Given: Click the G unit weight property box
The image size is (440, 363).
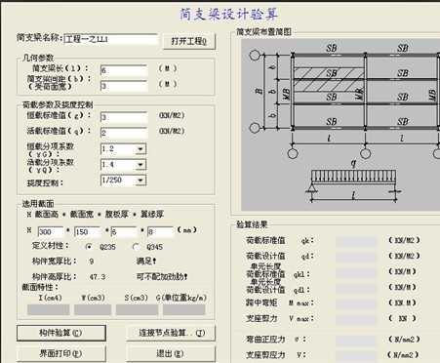Looking at the screenshot, I should pyautogui.click(x=184, y=309).
